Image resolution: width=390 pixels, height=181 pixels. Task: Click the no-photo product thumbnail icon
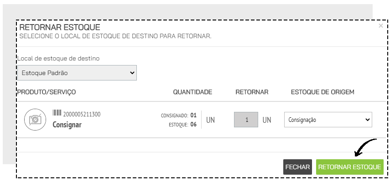(35, 120)
